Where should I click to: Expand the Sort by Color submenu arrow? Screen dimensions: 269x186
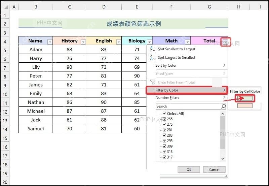pyautogui.click(x=224, y=65)
